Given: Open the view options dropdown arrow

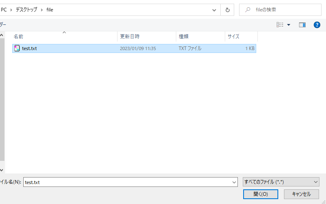Looking at the screenshot, I should [288, 25].
